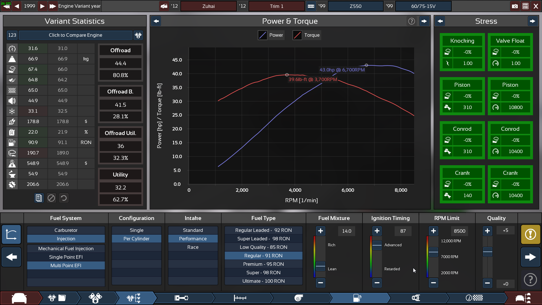Screen dimensions: 542x305
Task: Go to next Stress panel page
Action: click(x=533, y=21)
